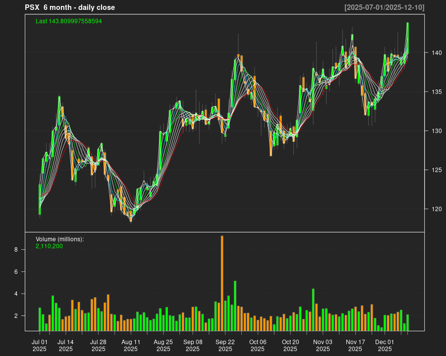Viewport: 446px width, 356px height.
Task: Click the Nov 17 2025 date label
Action: pyautogui.click(x=355, y=345)
